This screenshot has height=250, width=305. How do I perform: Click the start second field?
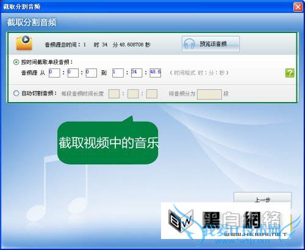[x=91, y=73]
